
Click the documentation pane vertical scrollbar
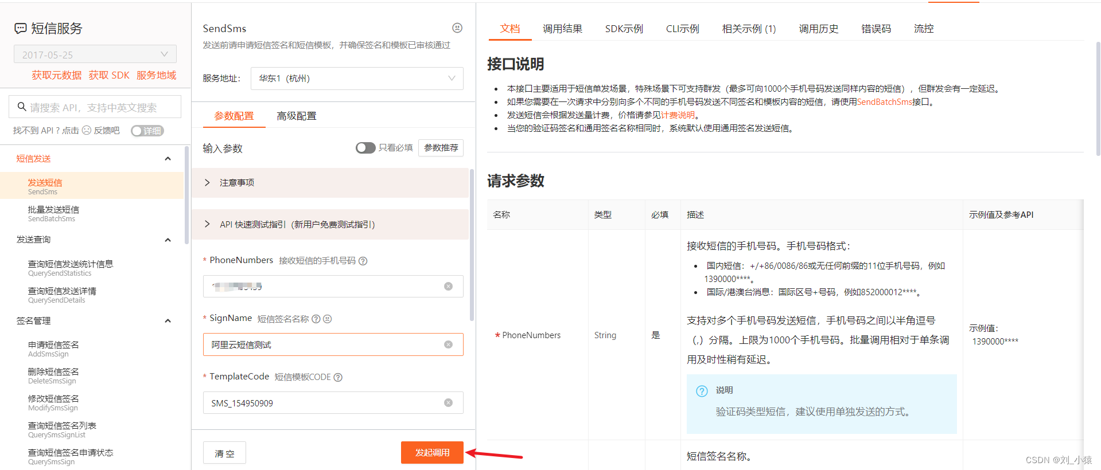[1098, 99]
